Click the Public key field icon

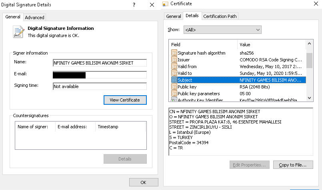[x=174, y=87]
